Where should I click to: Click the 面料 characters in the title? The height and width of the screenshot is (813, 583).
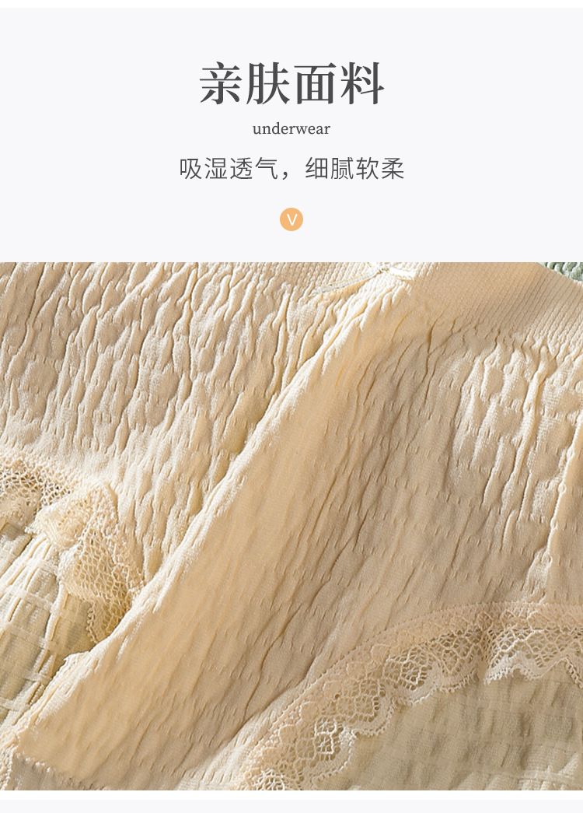[x=338, y=84]
